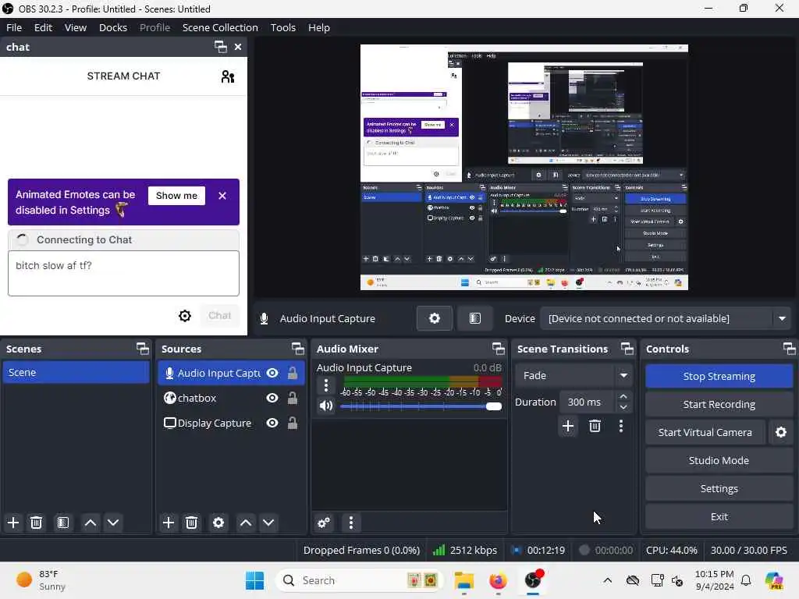799x599 pixels.
Task: Toggle visibility of Audio Input Capture source
Action: point(272,374)
